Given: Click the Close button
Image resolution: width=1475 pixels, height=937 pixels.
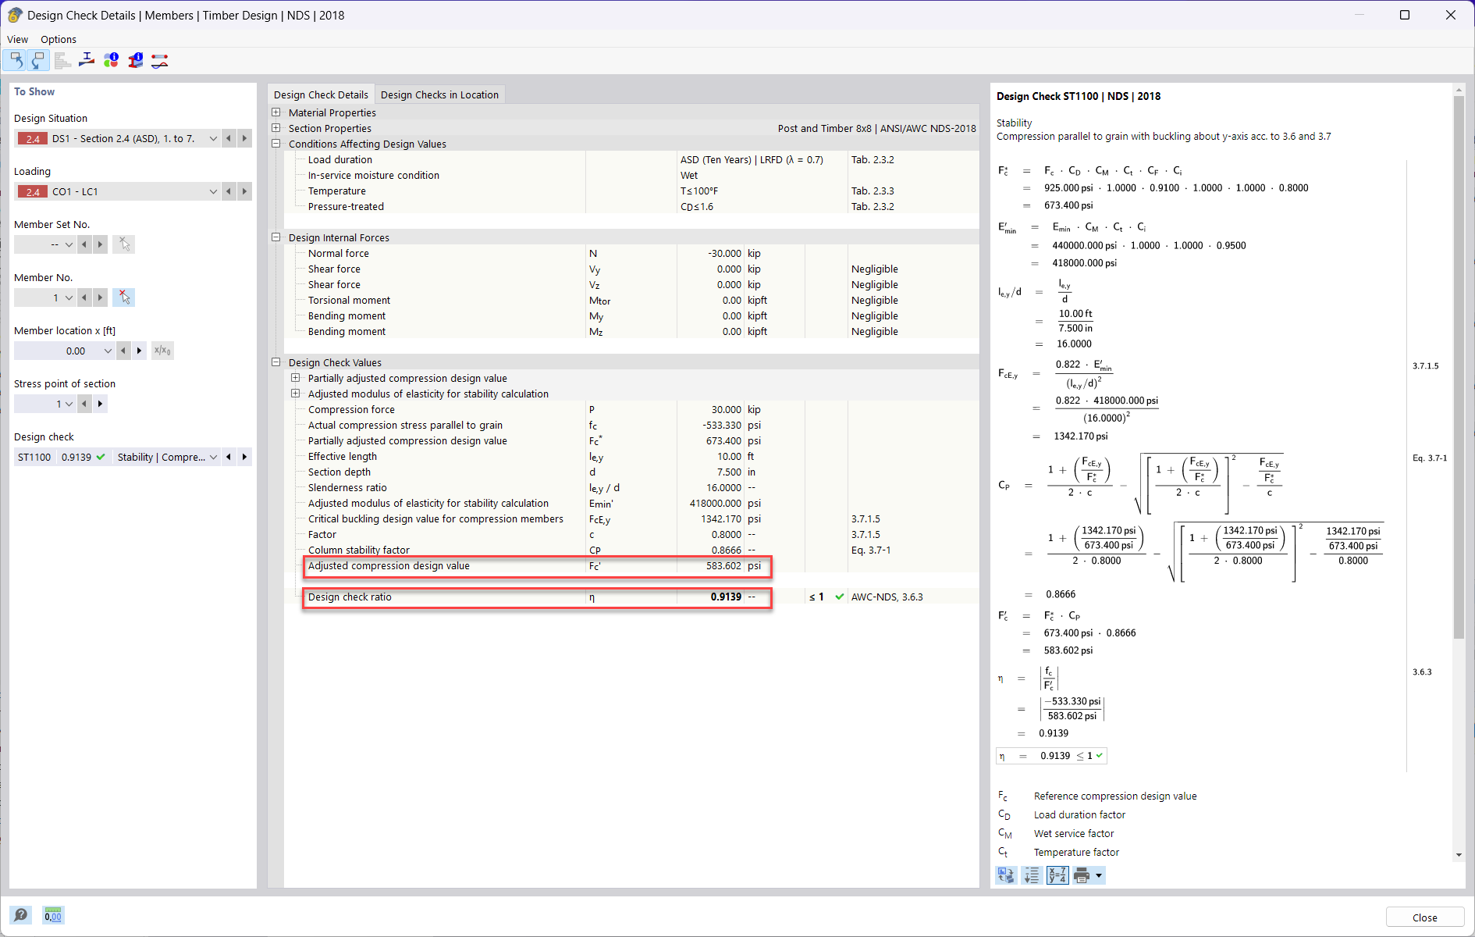Looking at the screenshot, I should [1424, 917].
